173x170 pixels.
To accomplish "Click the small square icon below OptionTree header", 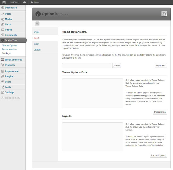I will point(37,24).
